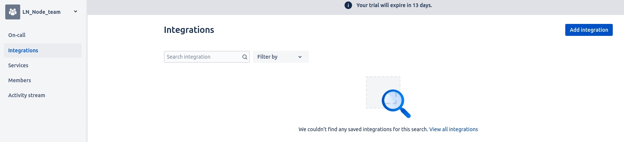Click the LN_Node_team team name
This screenshot has width=624, height=142.
(42, 12)
